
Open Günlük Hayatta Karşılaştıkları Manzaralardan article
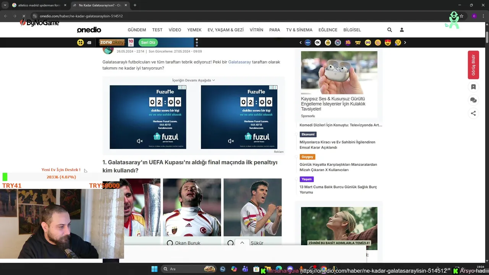338,167
